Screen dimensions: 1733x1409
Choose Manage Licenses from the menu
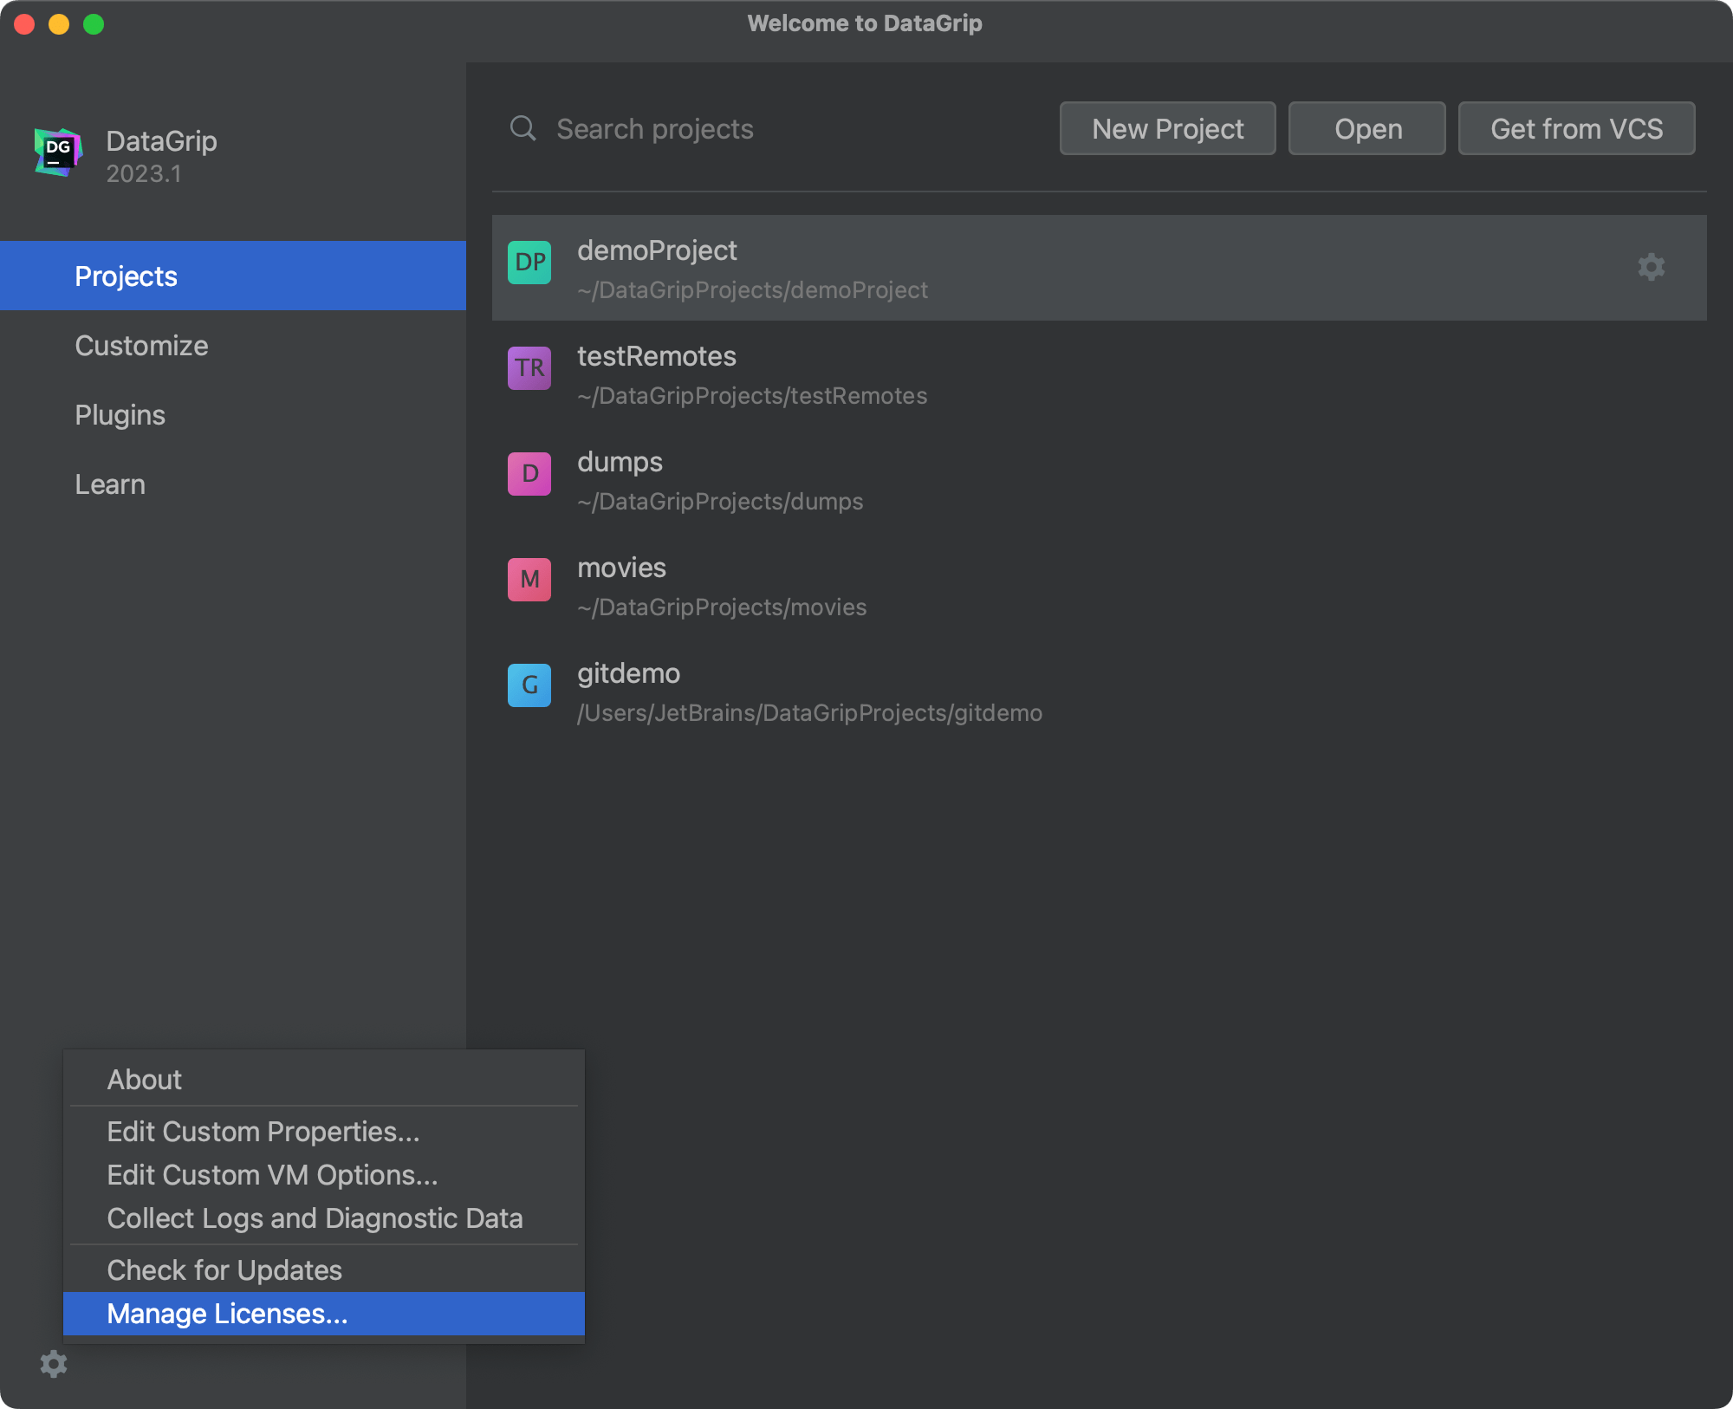[226, 1314]
